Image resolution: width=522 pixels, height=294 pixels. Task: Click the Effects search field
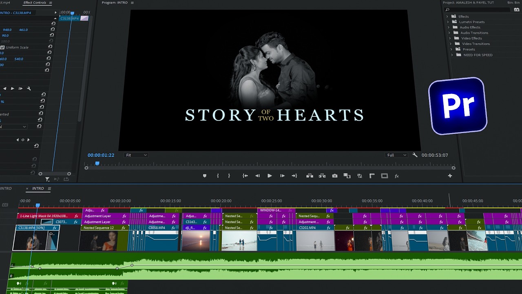point(477,9)
